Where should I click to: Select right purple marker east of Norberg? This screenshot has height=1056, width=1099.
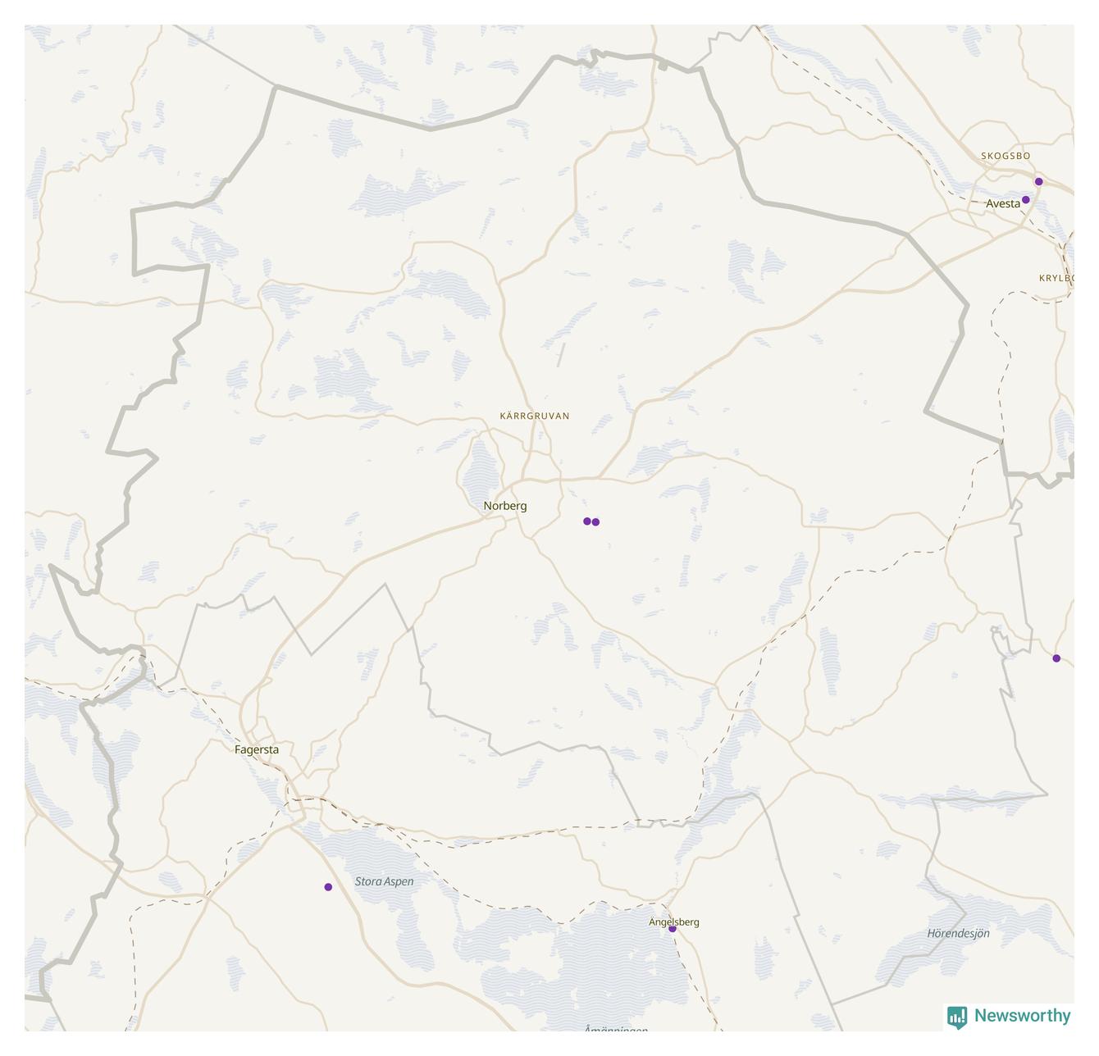coord(595,522)
